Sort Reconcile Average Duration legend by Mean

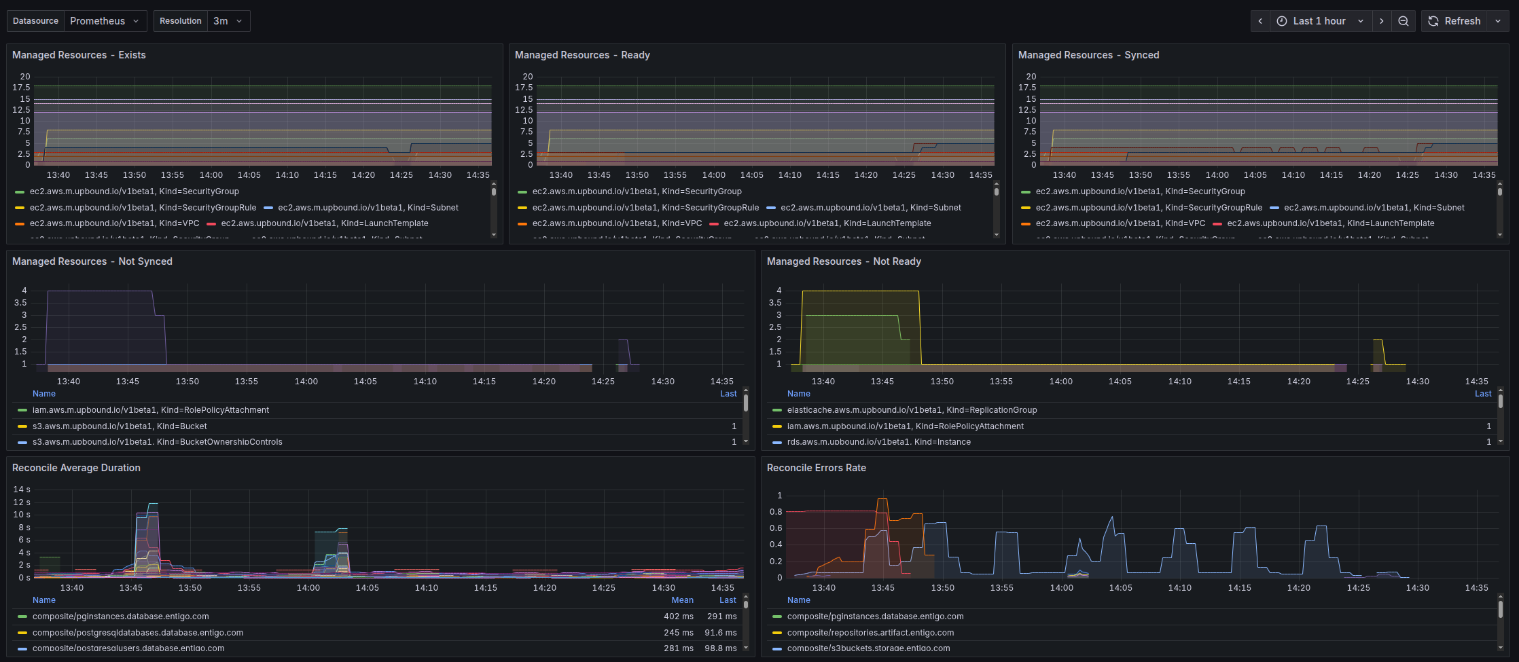[x=682, y=600]
